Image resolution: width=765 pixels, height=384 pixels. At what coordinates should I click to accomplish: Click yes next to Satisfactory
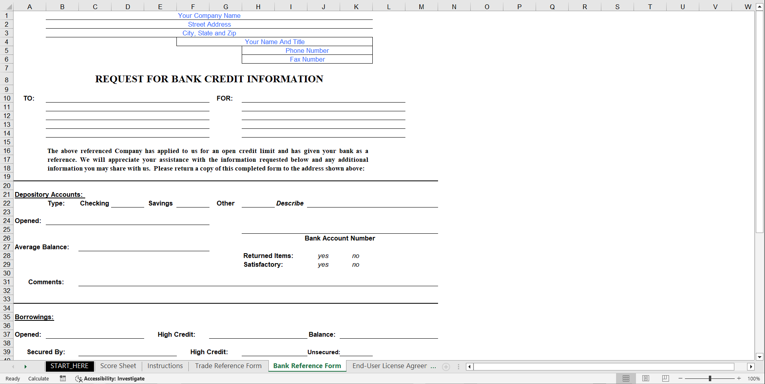pos(323,264)
